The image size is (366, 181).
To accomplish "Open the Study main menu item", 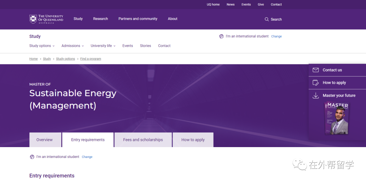I will [78, 19].
